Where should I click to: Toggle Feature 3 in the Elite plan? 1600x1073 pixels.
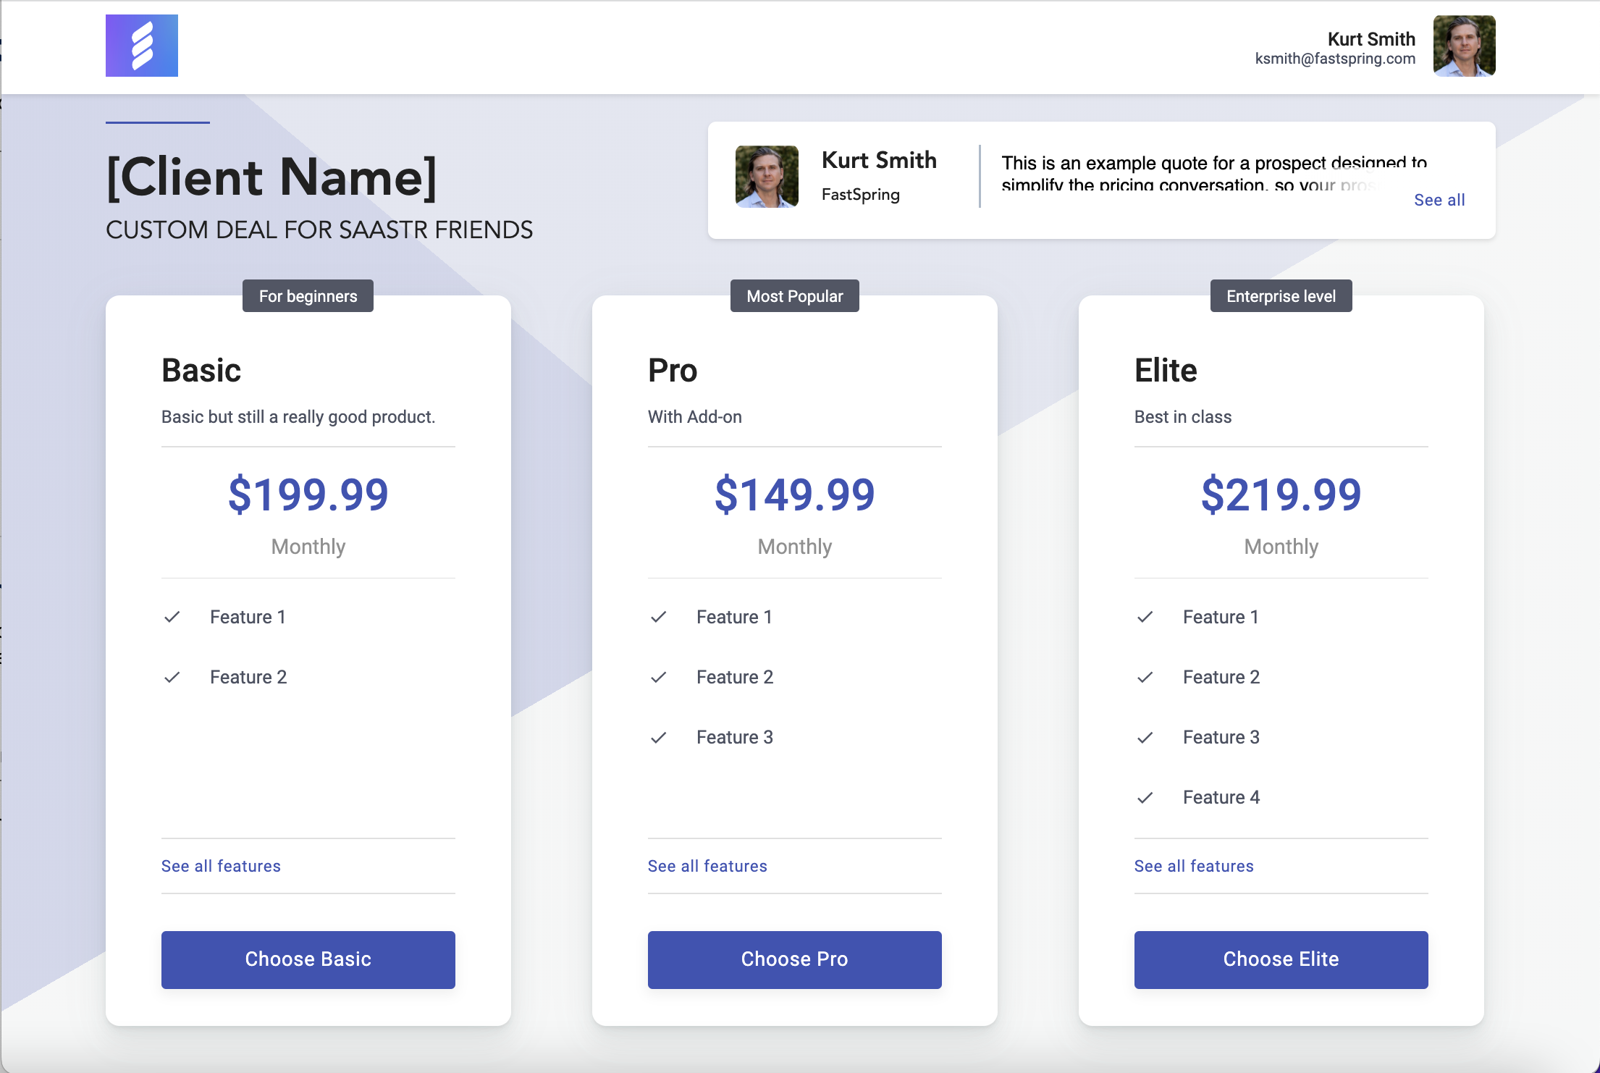[x=1145, y=738]
